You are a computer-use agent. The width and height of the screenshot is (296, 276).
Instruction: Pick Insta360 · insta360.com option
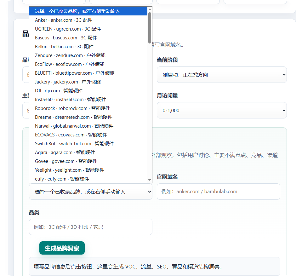tap(88, 99)
